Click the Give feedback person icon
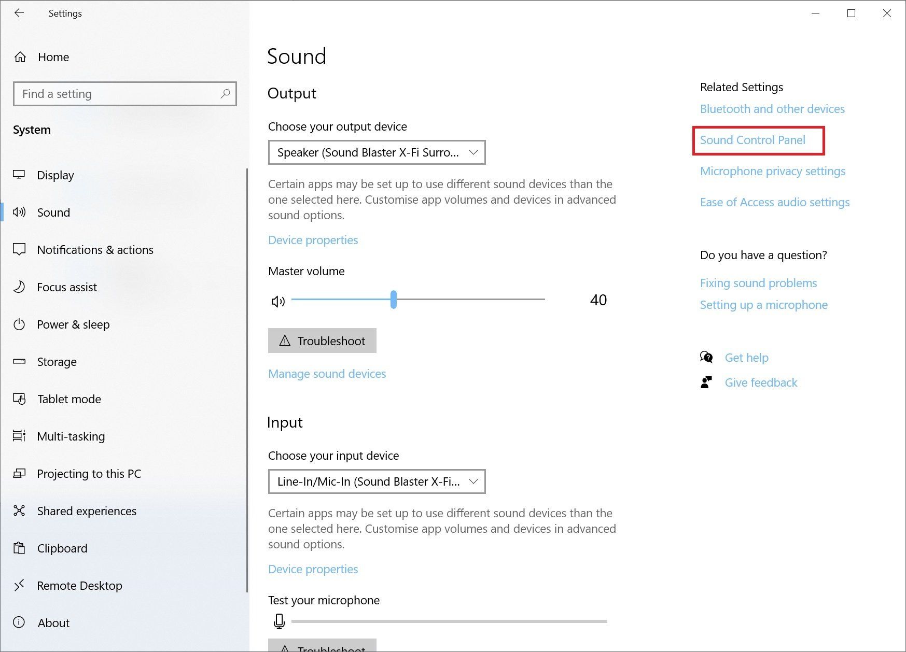 [x=706, y=382]
